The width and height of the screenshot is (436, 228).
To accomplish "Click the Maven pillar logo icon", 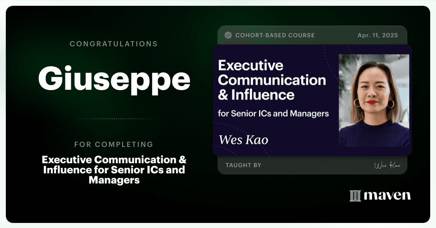I will coord(355,195).
